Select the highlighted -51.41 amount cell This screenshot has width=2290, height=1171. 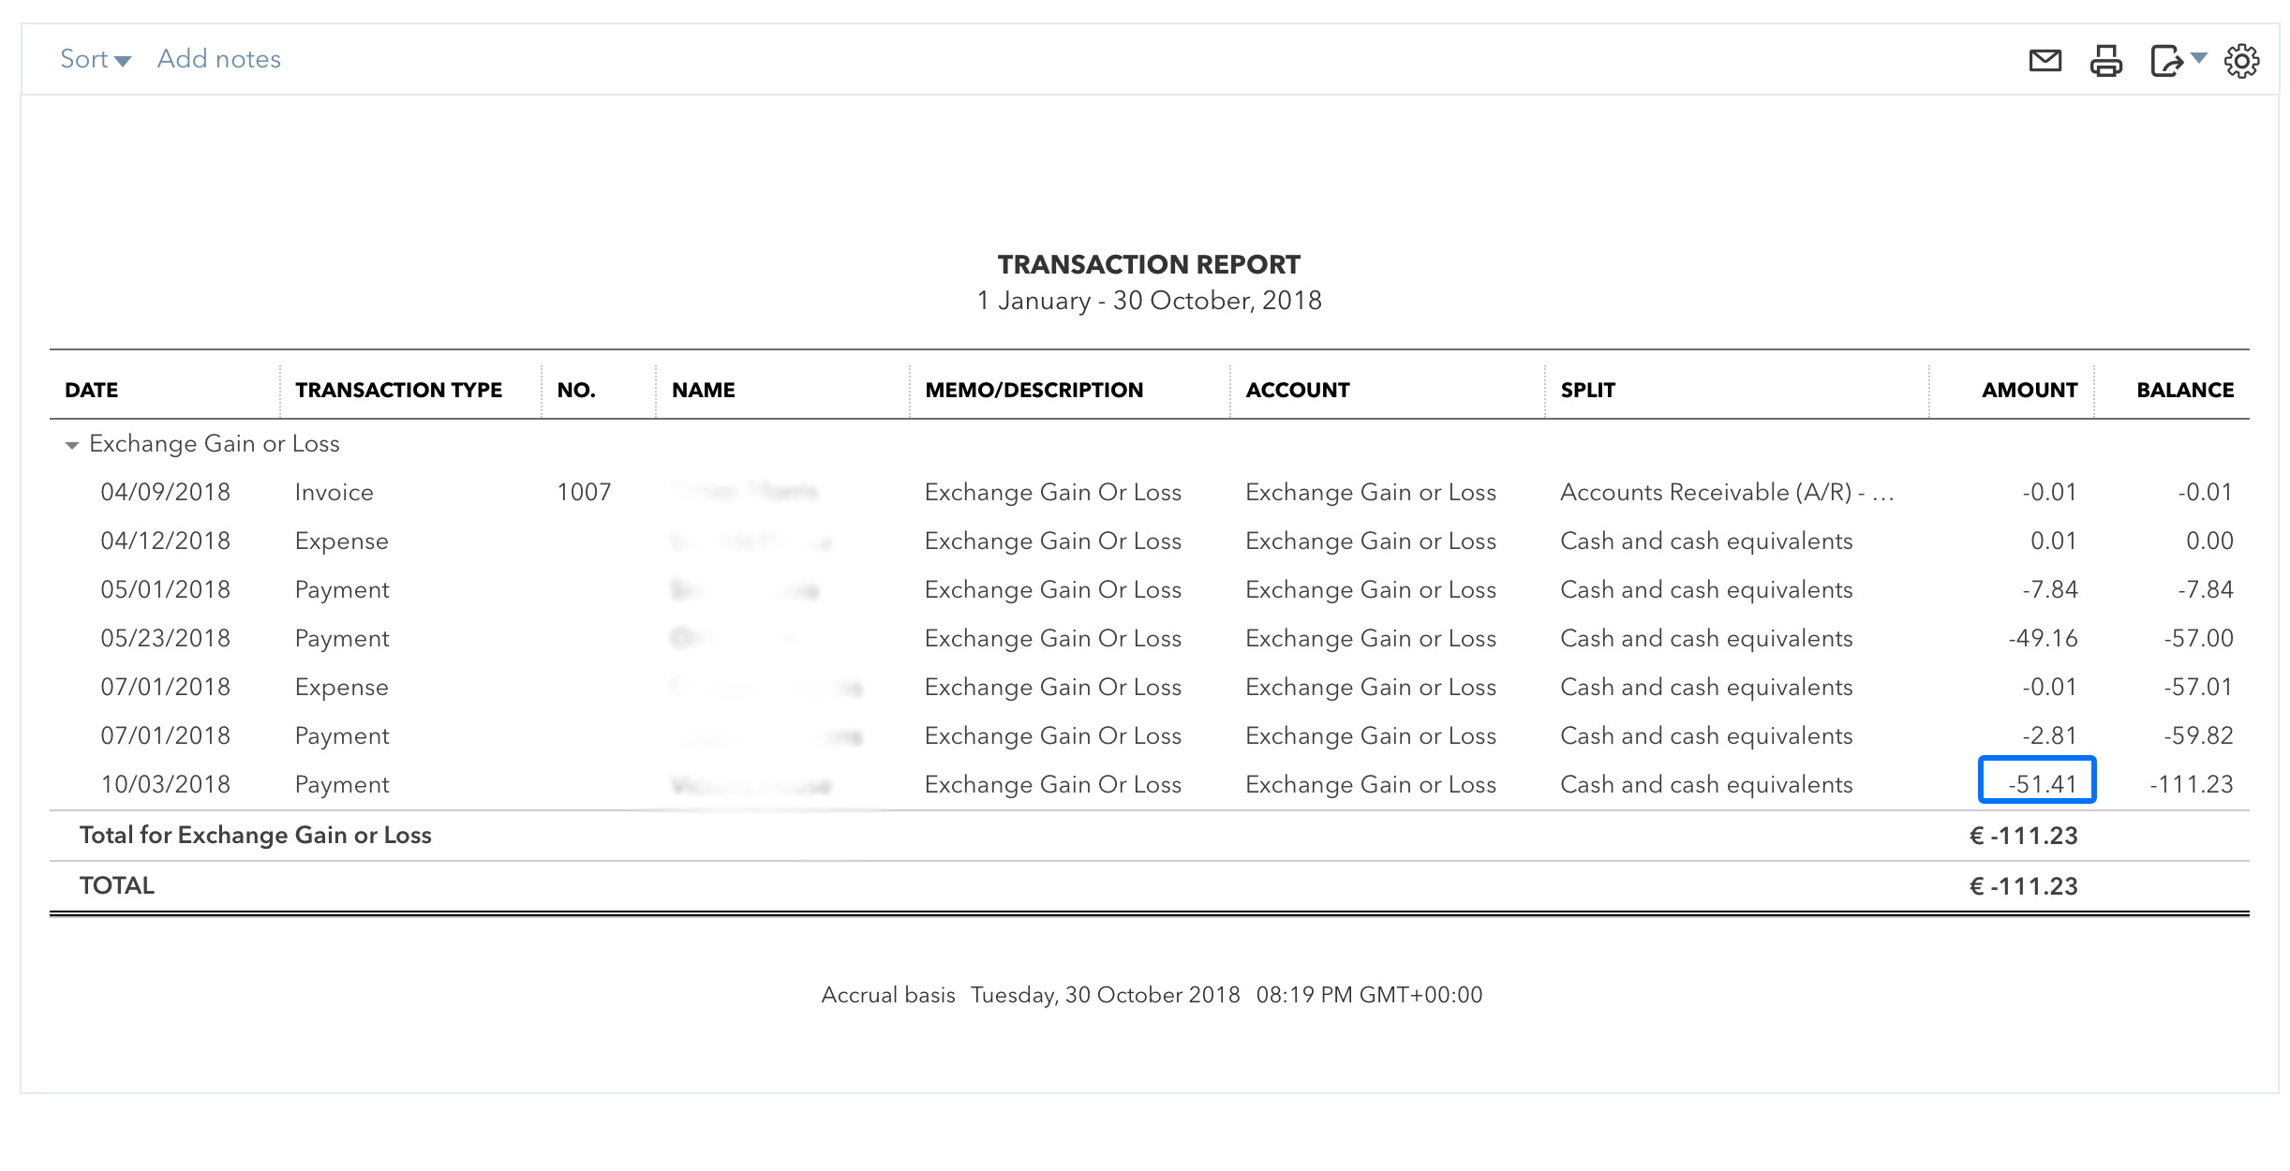click(x=2036, y=783)
